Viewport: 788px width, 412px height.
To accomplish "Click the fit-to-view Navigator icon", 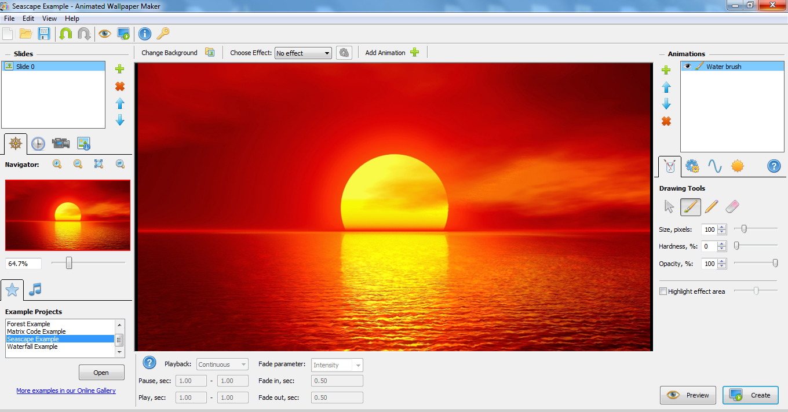I will pyautogui.click(x=99, y=164).
